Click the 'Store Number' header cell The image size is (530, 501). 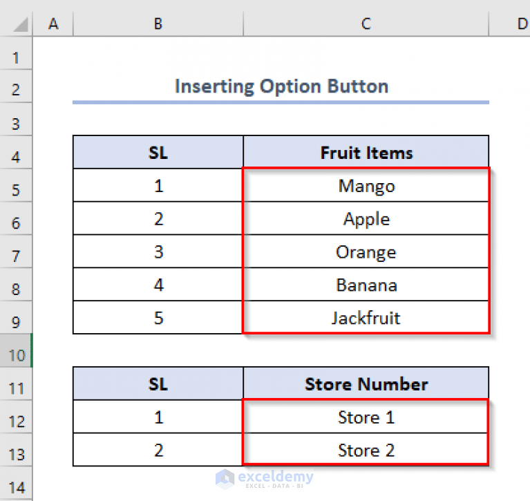coord(366,384)
